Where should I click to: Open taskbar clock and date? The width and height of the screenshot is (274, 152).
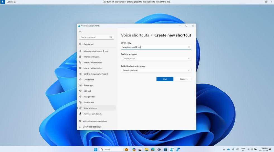(263, 149)
